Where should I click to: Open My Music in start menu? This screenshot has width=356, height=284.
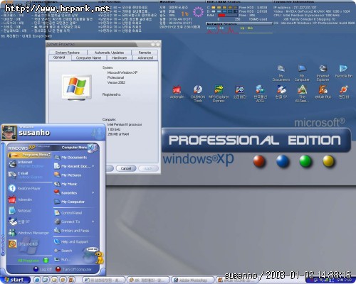pyautogui.click(x=74, y=184)
